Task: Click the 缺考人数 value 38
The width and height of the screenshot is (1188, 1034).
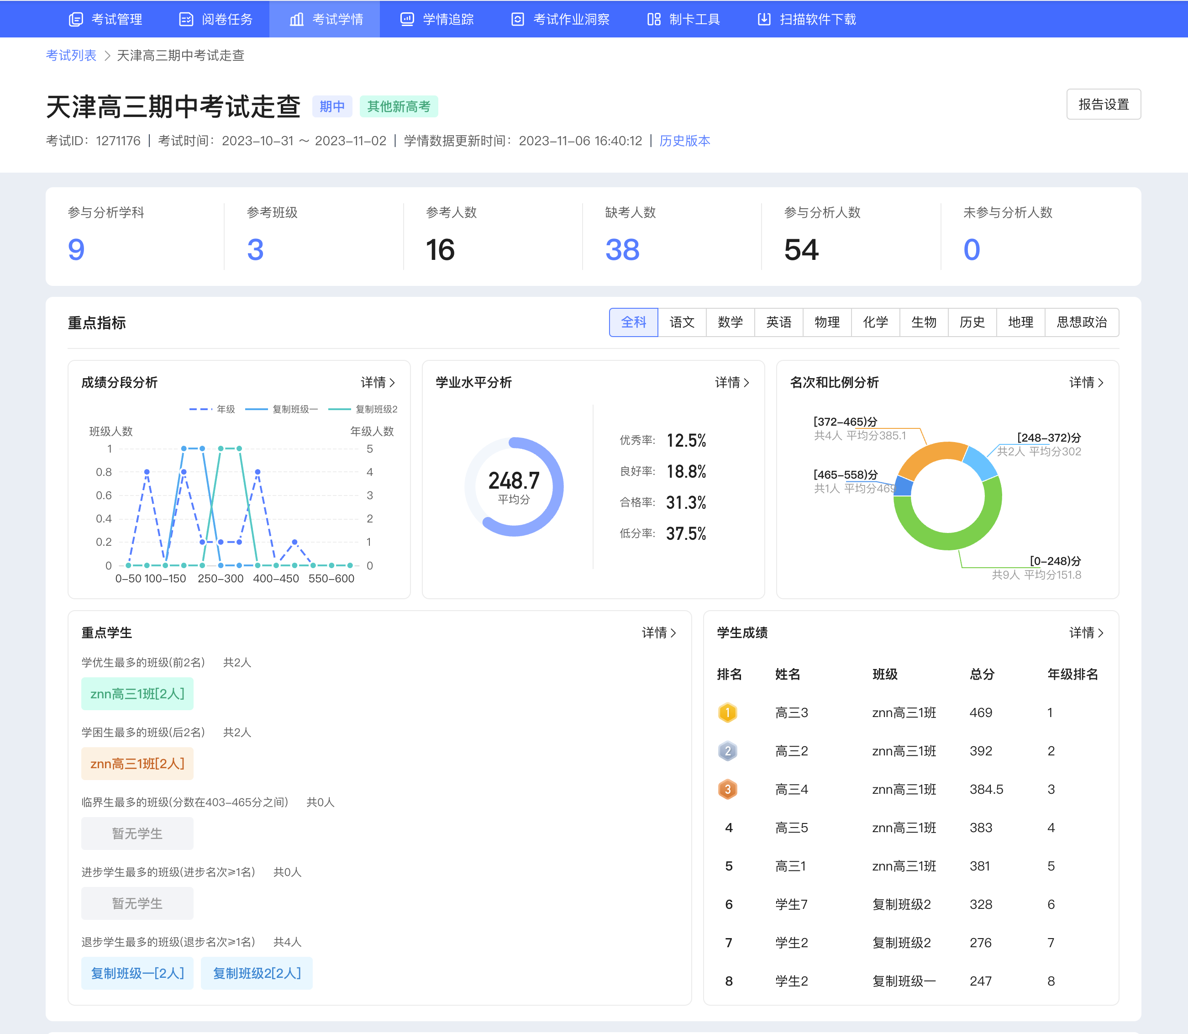Action: [x=622, y=250]
